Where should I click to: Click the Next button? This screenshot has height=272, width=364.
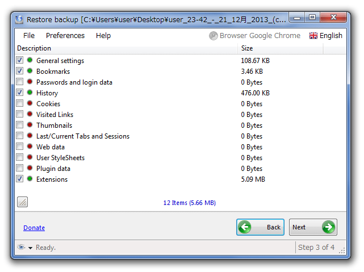313,227
